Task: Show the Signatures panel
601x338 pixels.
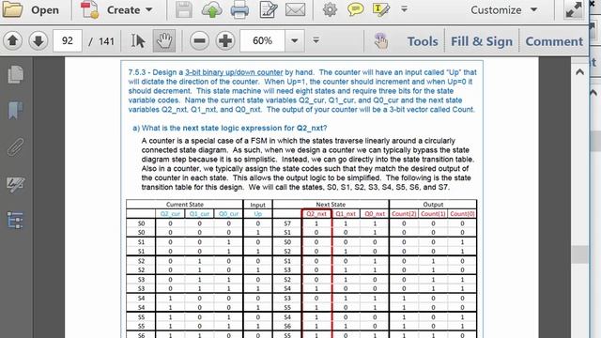Action: pos(16,184)
